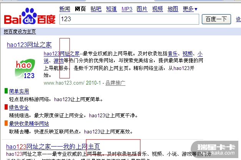The image size is (241, 160).
Task: Click the Baidu logo
Action: click(30, 16)
